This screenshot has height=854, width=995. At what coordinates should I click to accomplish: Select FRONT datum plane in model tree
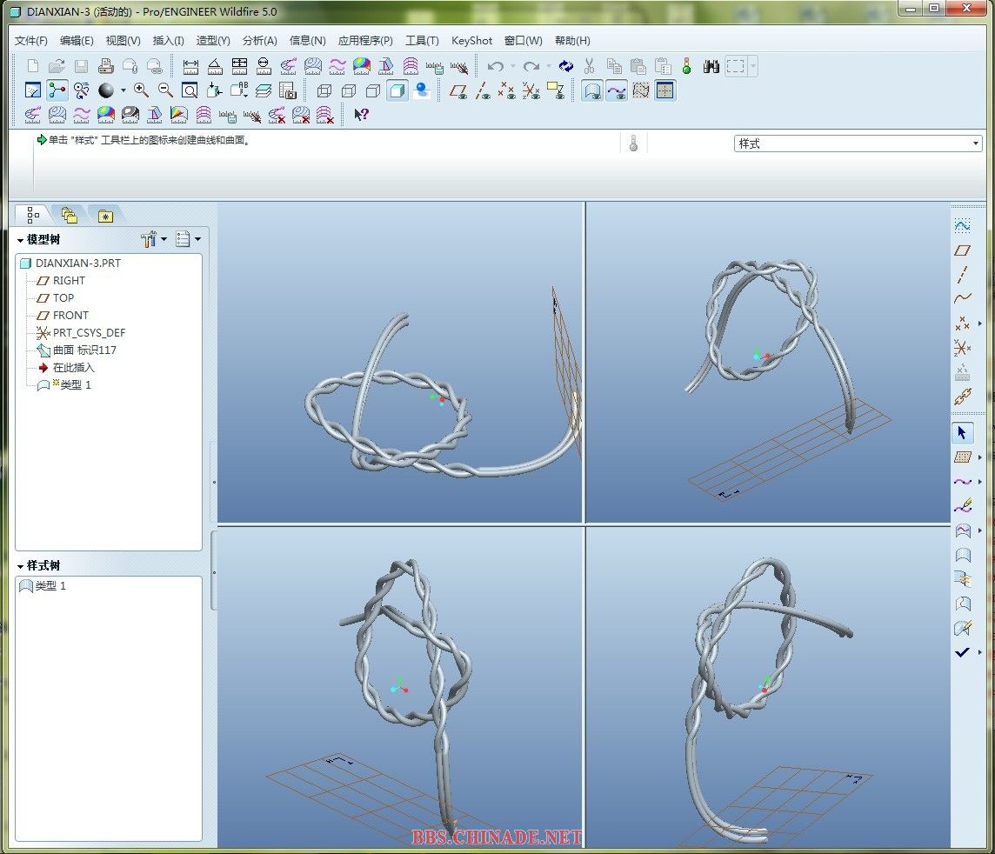pos(70,315)
